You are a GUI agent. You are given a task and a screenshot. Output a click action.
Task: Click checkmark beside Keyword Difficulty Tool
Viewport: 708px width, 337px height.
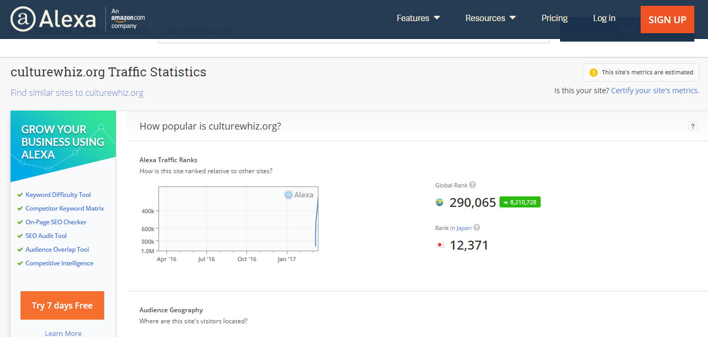(20, 195)
